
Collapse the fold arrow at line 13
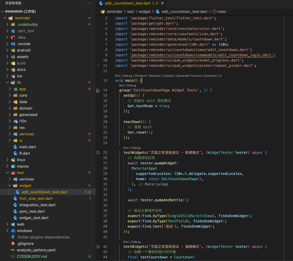tap(112, 81)
